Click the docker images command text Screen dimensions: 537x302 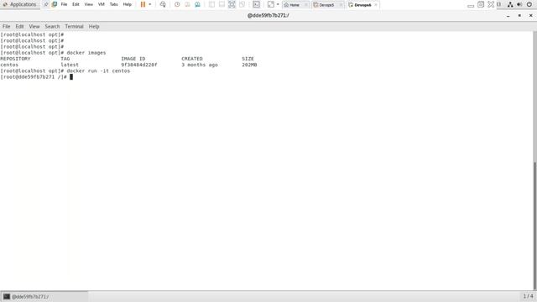click(x=86, y=53)
